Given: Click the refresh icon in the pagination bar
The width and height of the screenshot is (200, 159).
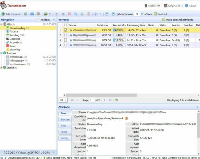Looking at the screenshot, I should coord(117,100).
